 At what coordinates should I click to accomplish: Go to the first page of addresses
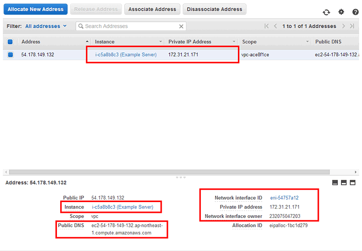[x=267, y=26]
